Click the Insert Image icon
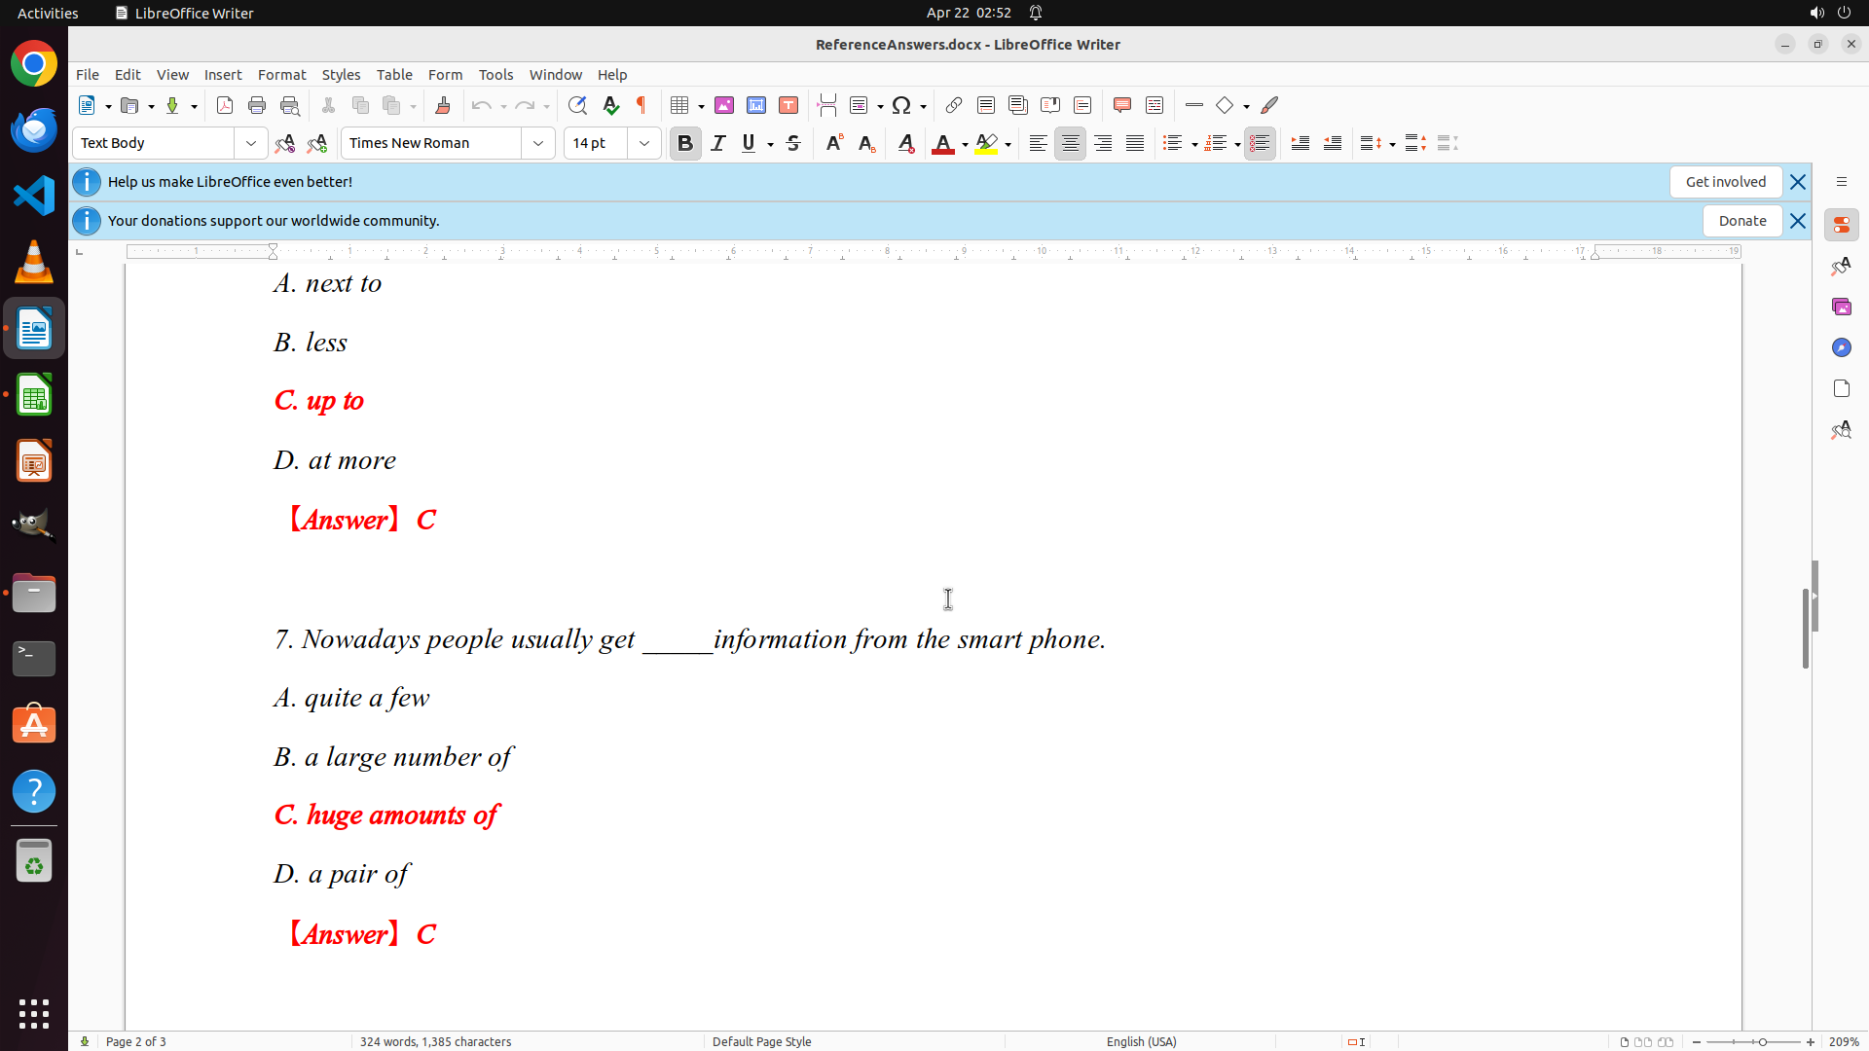 click(724, 105)
